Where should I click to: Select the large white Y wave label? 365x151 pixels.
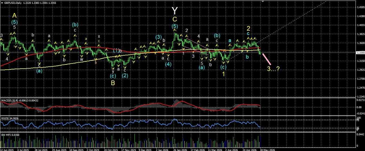click(175, 11)
